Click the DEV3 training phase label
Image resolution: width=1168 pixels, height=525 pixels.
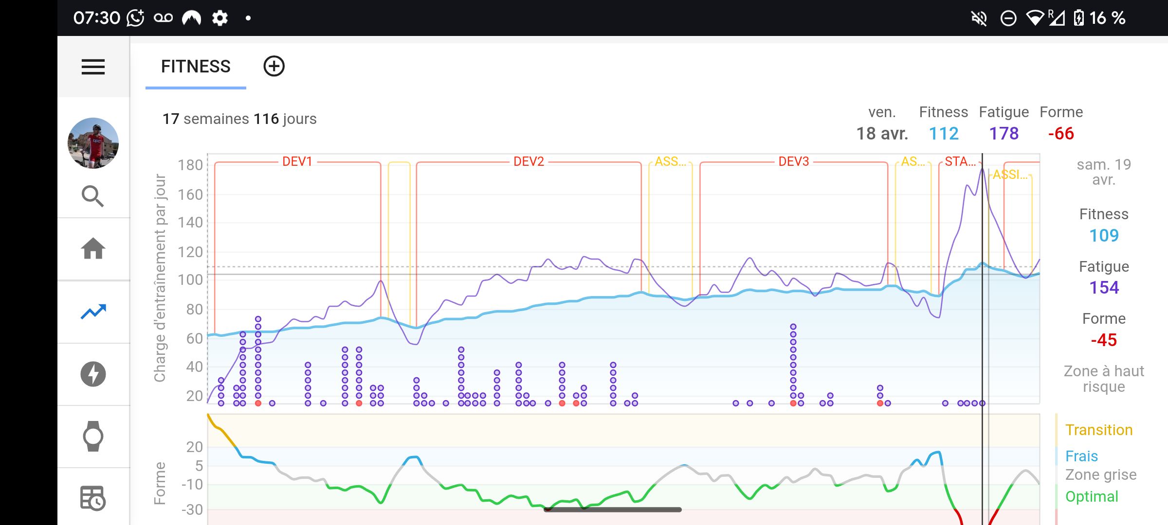point(794,161)
